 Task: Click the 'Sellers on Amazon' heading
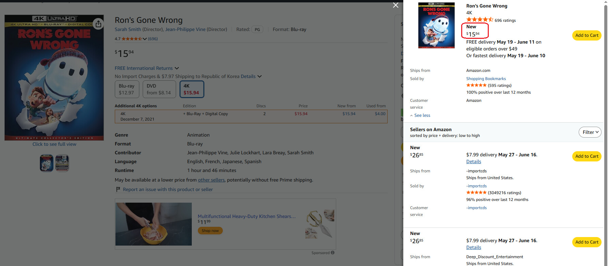(431, 129)
